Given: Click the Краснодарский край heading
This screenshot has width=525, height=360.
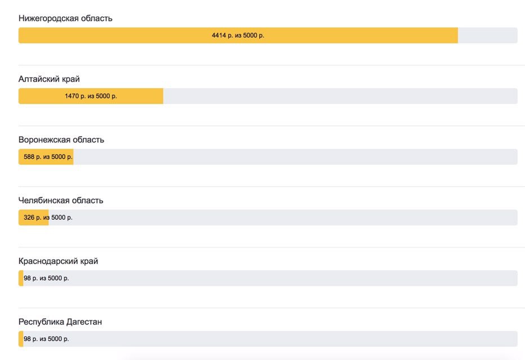Looking at the screenshot, I should [58, 261].
